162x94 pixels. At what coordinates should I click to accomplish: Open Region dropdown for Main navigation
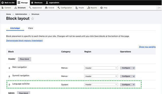coord(101,68)
